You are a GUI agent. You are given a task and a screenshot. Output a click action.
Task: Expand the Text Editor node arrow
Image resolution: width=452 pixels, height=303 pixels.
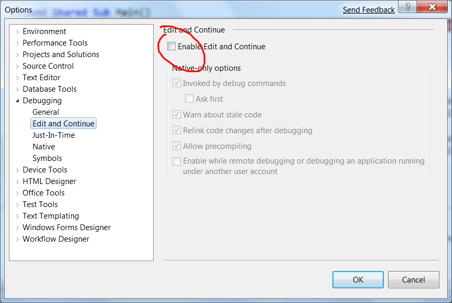click(x=17, y=78)
